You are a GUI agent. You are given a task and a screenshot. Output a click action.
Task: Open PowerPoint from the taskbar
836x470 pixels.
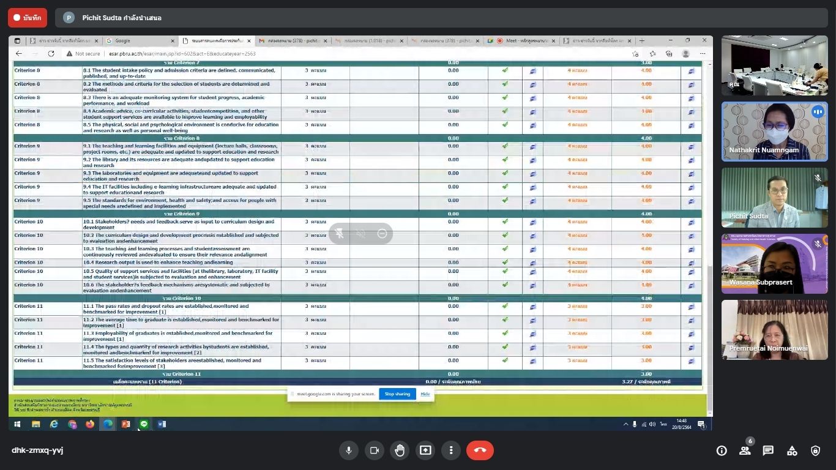[x=125, y=424]
